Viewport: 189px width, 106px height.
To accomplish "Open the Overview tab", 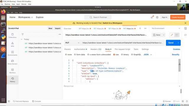I will click(x=67, y=29).
